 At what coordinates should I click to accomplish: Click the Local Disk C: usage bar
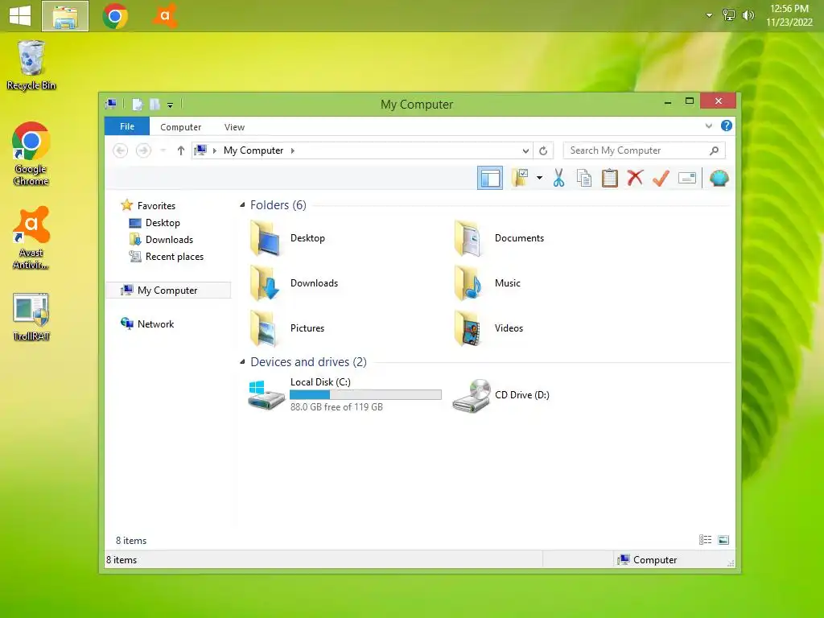(366, 394)
